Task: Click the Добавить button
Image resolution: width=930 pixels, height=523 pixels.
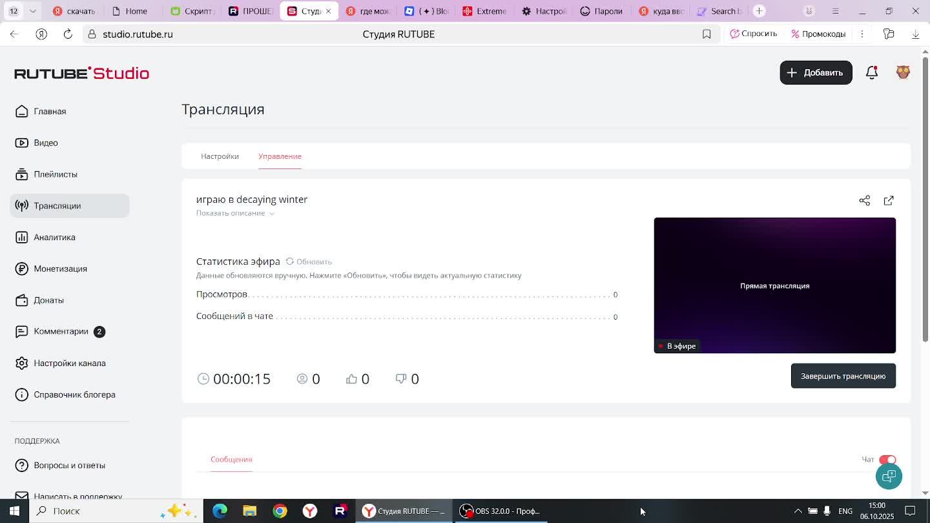Action: 816,73
